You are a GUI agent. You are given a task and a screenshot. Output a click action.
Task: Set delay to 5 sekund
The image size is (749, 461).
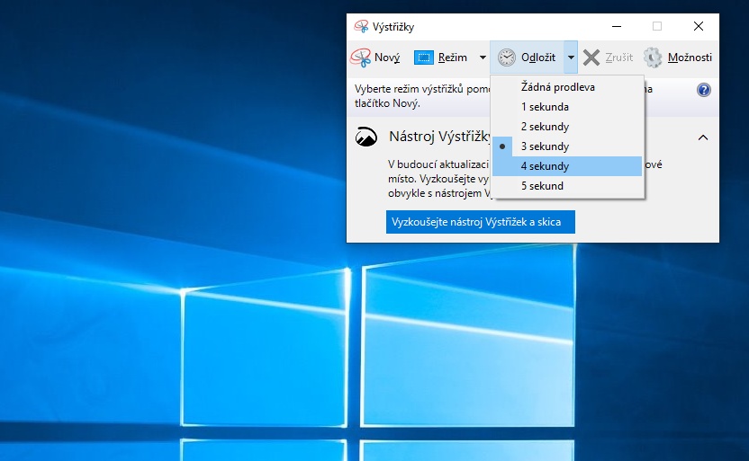(542, 186)
